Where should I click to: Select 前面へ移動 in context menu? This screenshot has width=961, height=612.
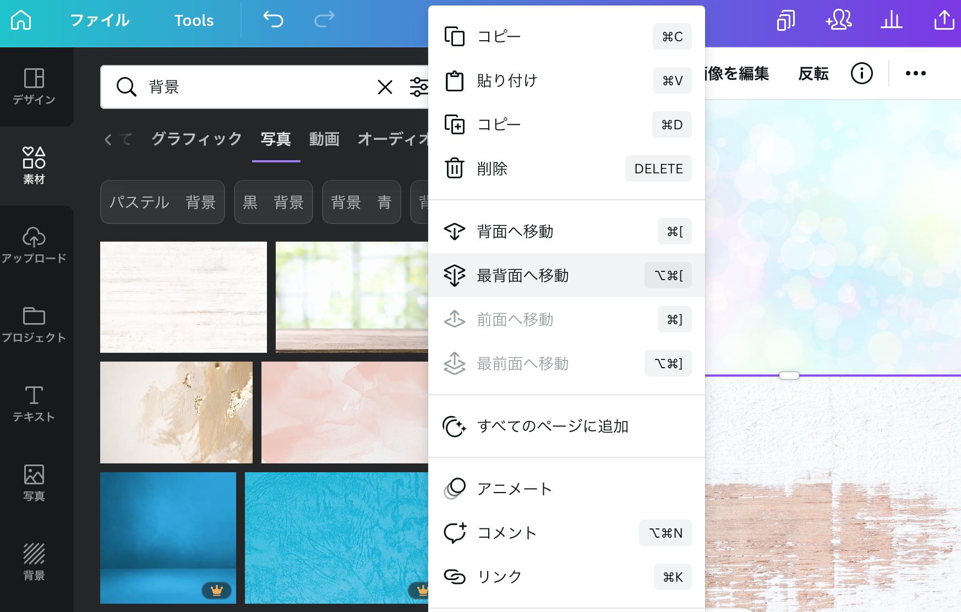(566, 319)
